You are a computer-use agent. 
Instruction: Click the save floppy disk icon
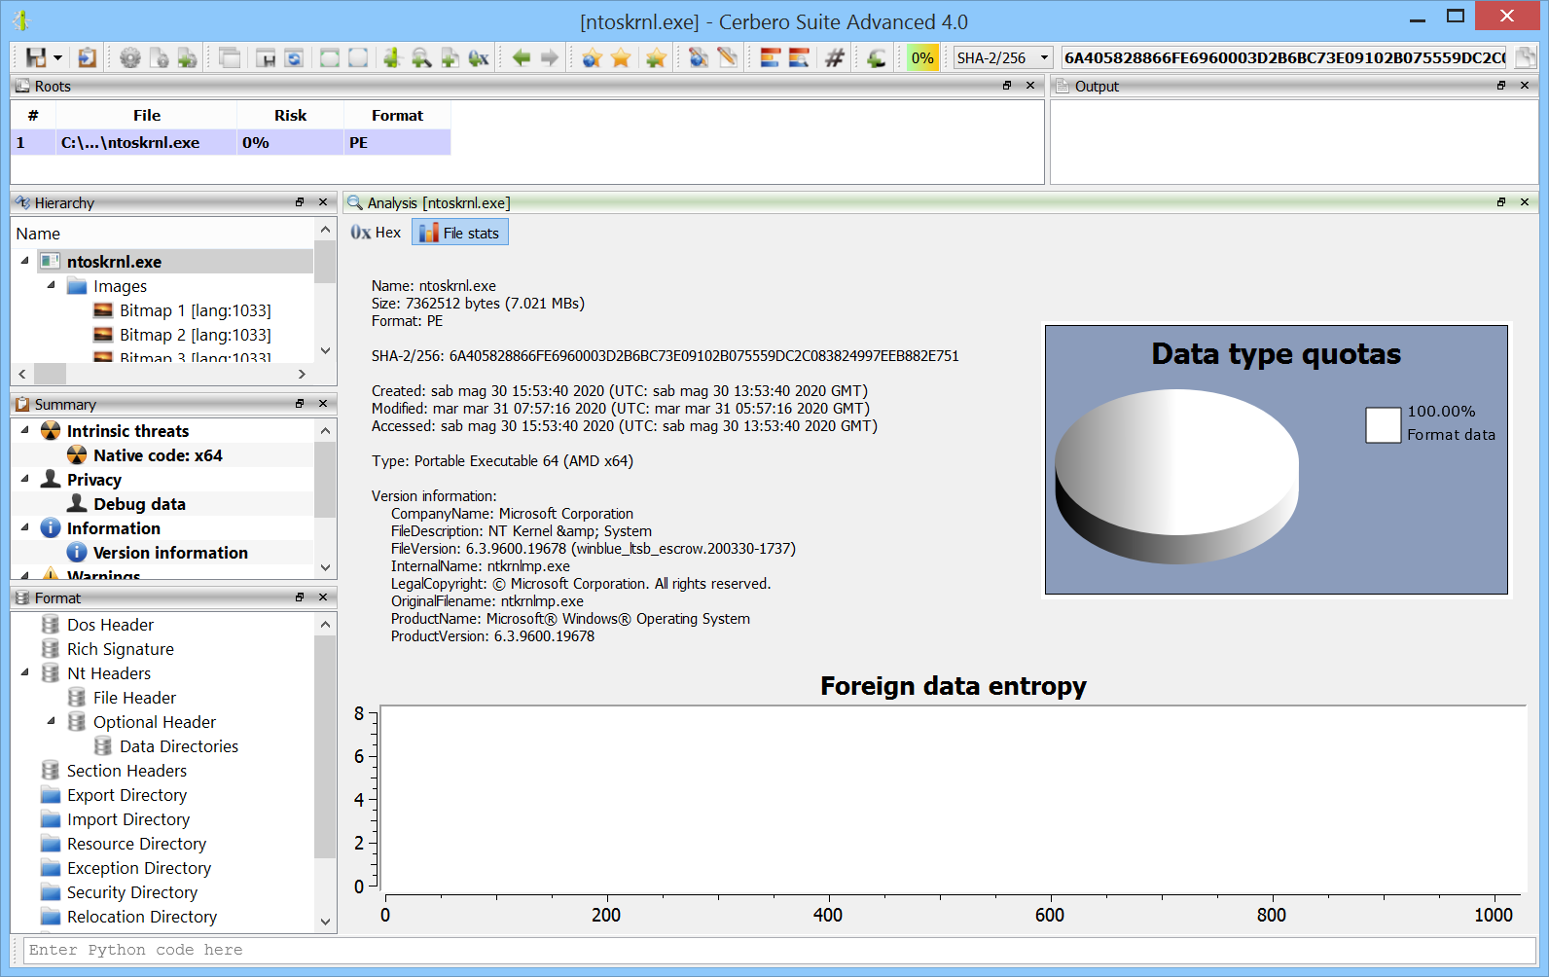click(35, 57)
